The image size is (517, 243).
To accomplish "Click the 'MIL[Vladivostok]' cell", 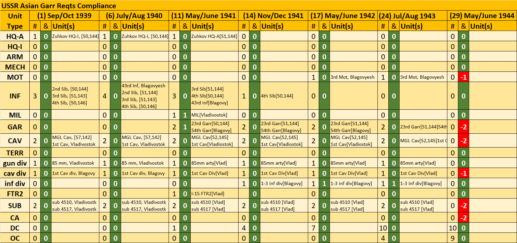I will (214, 115).
